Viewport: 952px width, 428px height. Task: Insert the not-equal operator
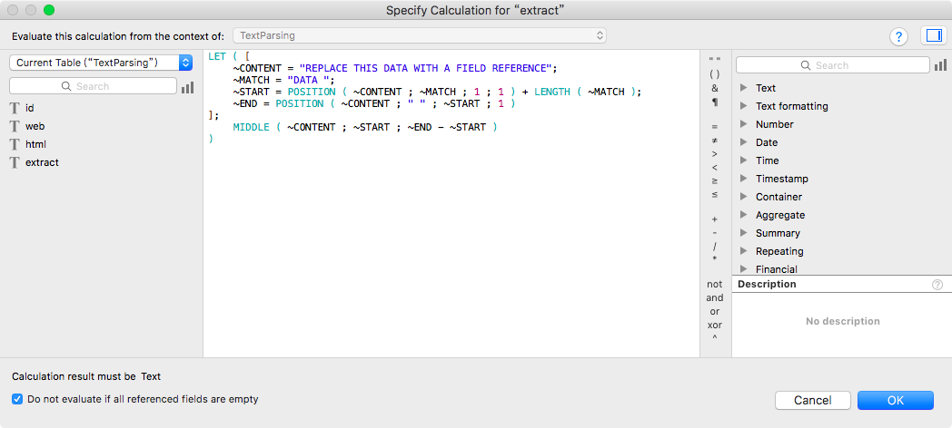tap(715, 140)
